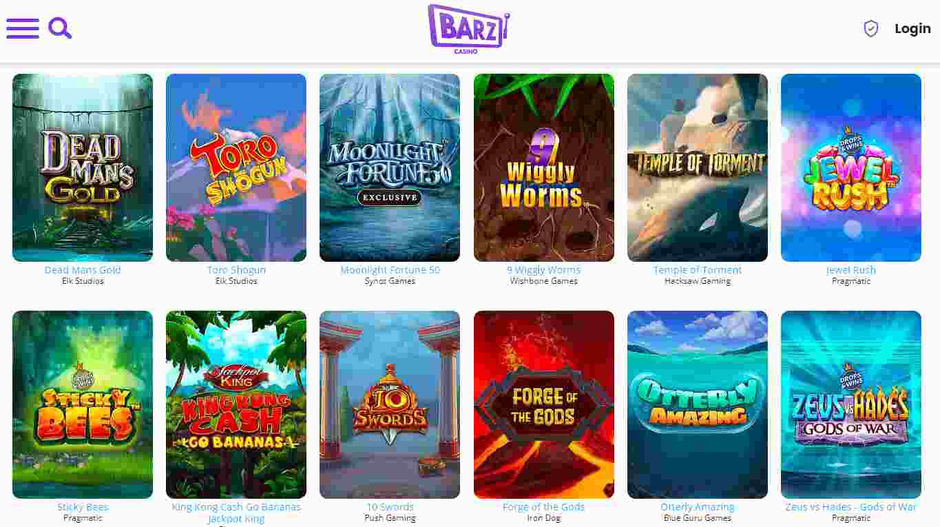Click the purple search magnifier icon
Viewport: 940px width, 527px height.
(60, 28)
